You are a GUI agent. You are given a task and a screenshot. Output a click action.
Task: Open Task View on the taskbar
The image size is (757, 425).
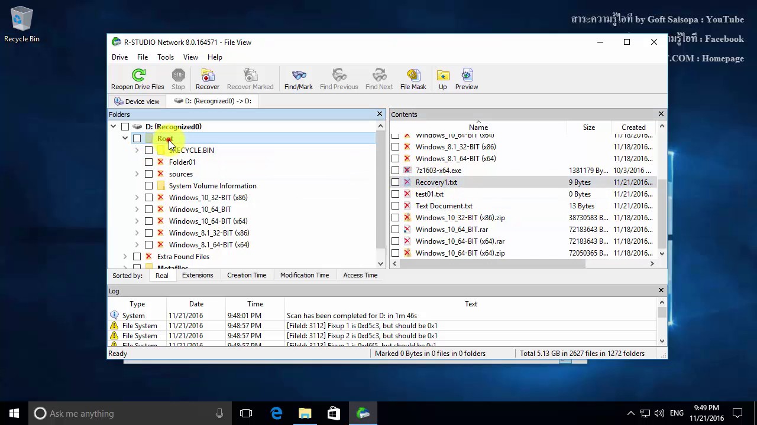246,413
